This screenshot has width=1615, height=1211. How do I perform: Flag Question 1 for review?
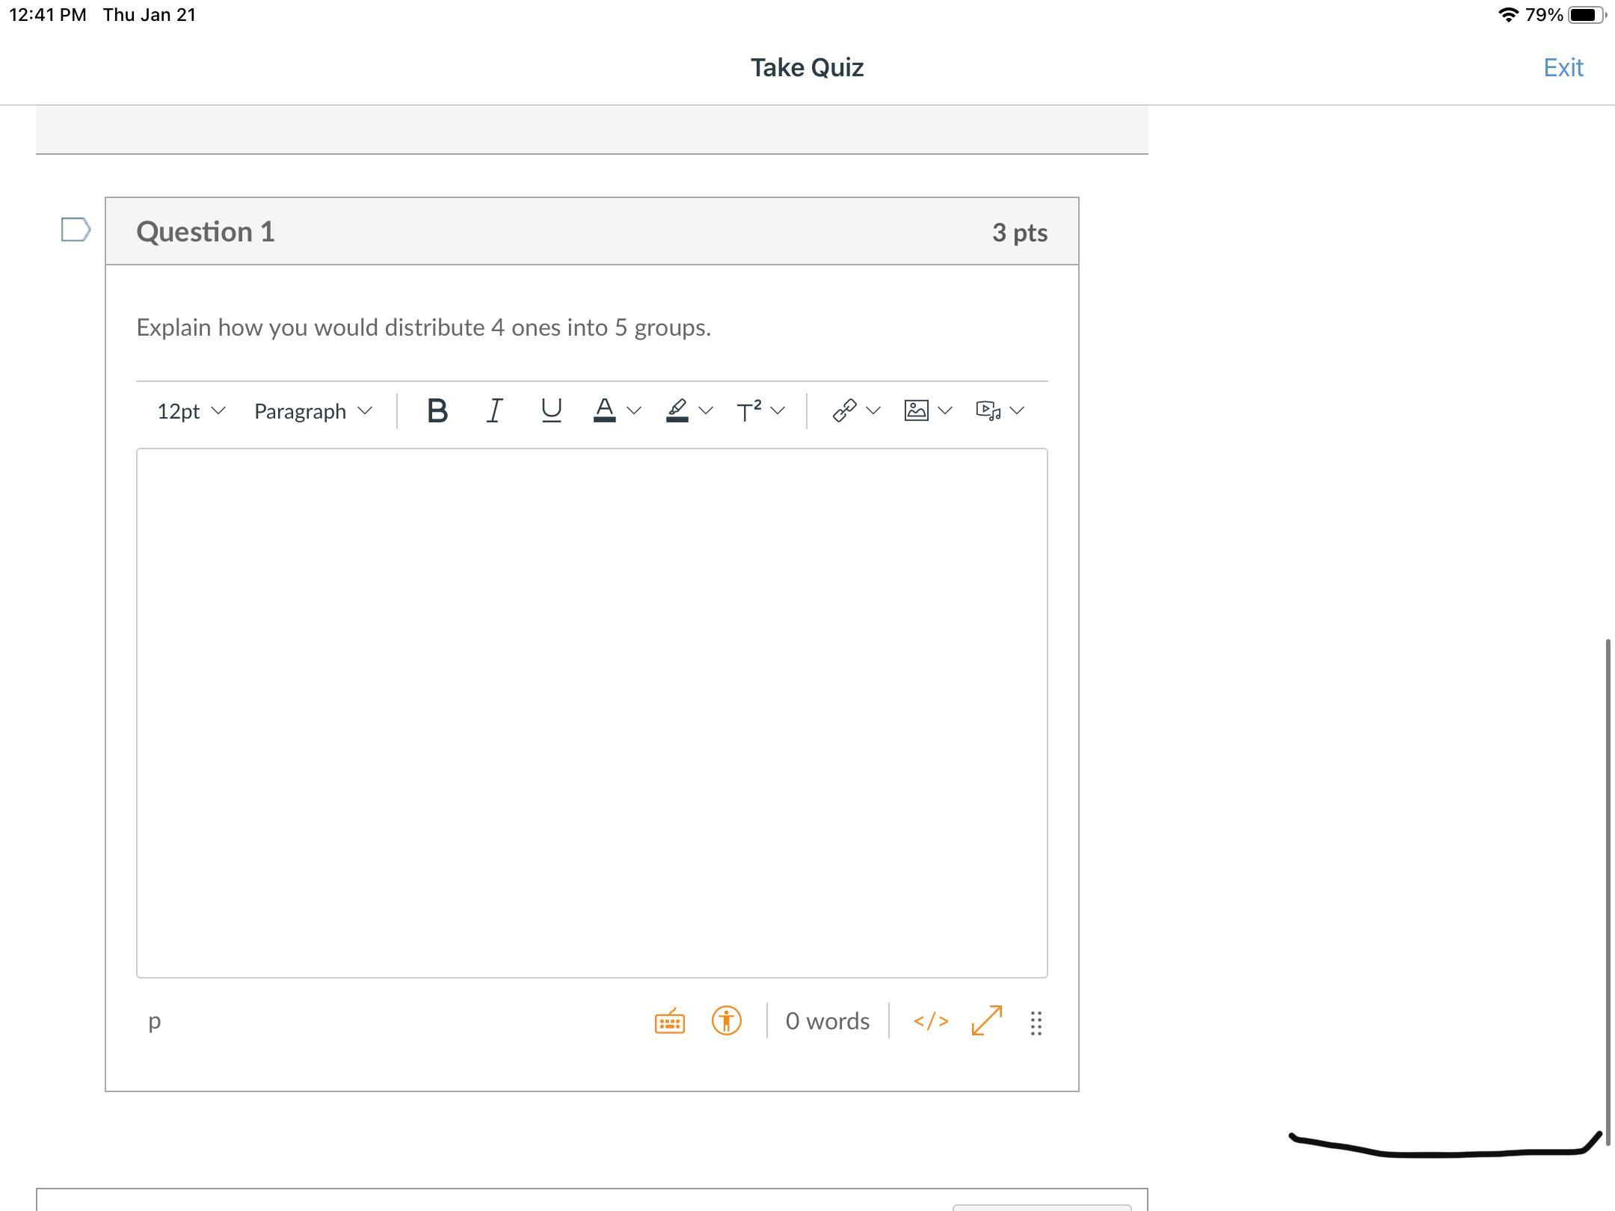point(76,230)
